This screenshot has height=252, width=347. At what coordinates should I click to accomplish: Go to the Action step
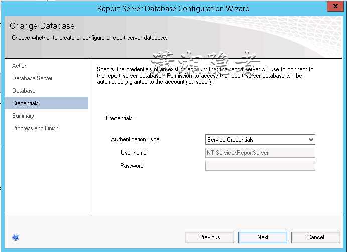pos(20,66)
